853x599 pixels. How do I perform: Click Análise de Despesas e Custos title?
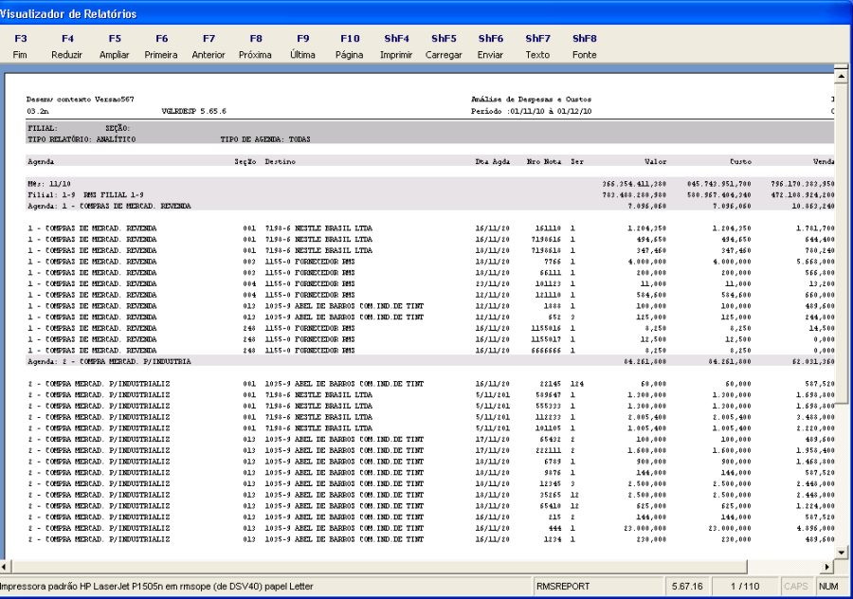(x=531, y=100)
